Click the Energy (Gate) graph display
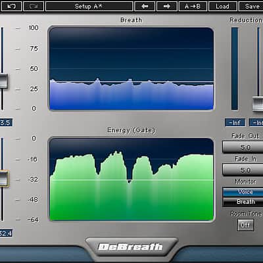The height and width of the screenshot is (263, 263). pos(131,179)
